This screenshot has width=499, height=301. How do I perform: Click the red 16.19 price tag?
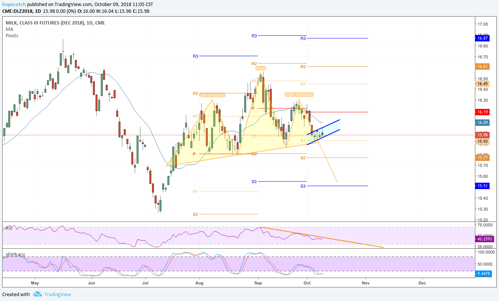(482, 112)
